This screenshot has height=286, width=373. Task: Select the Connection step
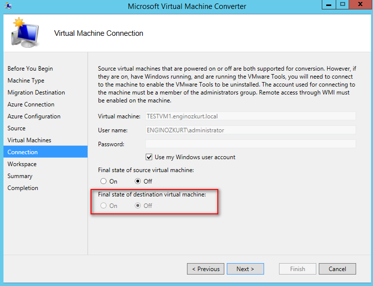point(45,152)
